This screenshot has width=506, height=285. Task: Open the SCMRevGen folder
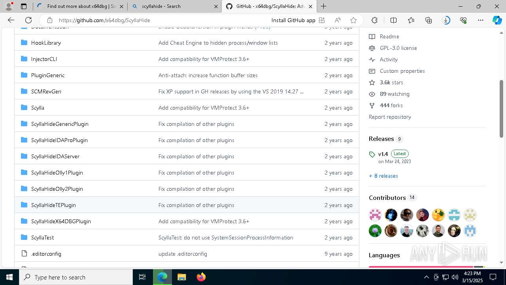coord(46,91)
